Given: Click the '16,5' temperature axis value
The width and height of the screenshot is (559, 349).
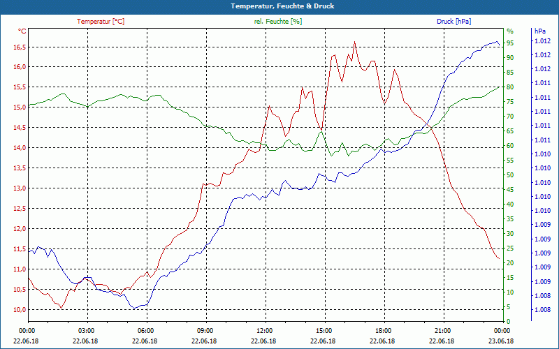Looking at the screenshot, I should click(x=20, y=47).
